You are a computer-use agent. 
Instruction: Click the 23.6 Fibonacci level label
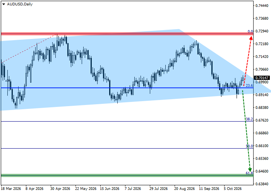coord(249,85)
